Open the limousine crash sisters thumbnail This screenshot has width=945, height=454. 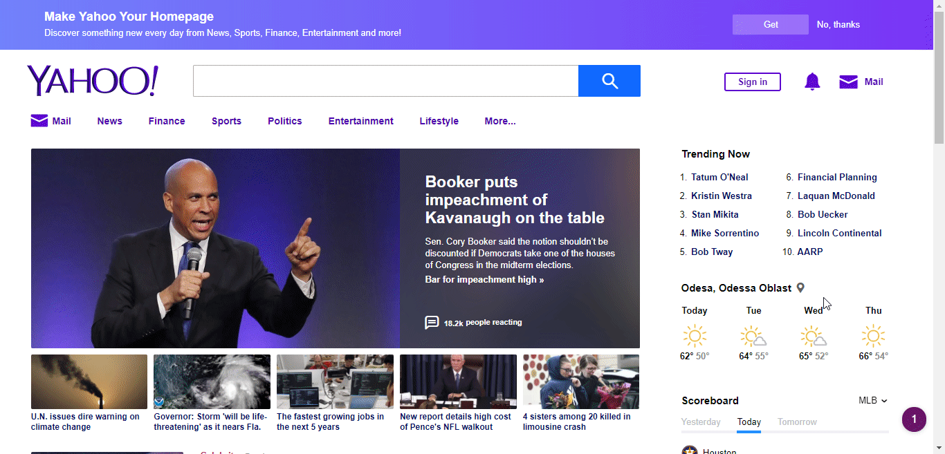pos(581,381)
